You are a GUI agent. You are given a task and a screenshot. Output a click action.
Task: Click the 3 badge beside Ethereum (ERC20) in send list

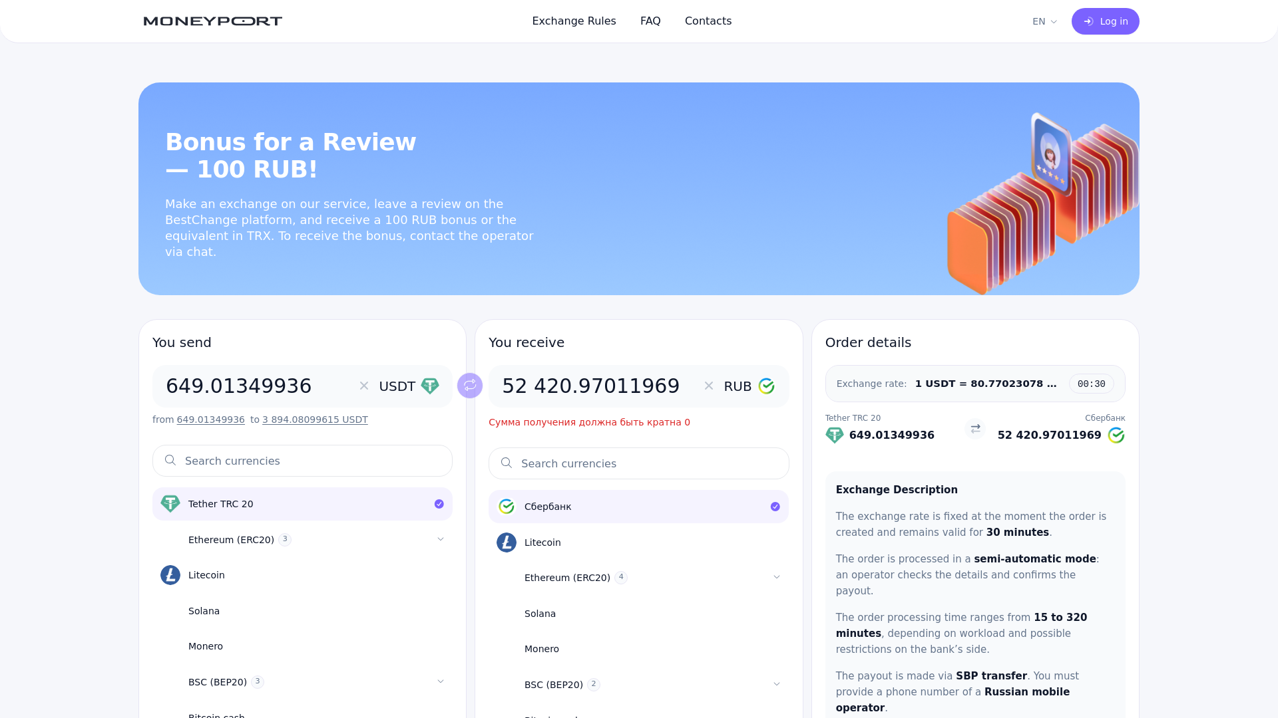click(x=285, y=539)
